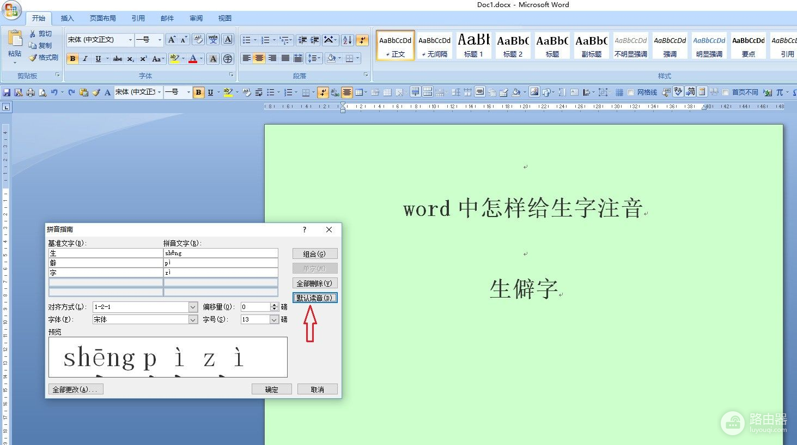Expand the 对齐方式 alignment dropdown
This screenshot has height=445, width=797.
(193, 307)
